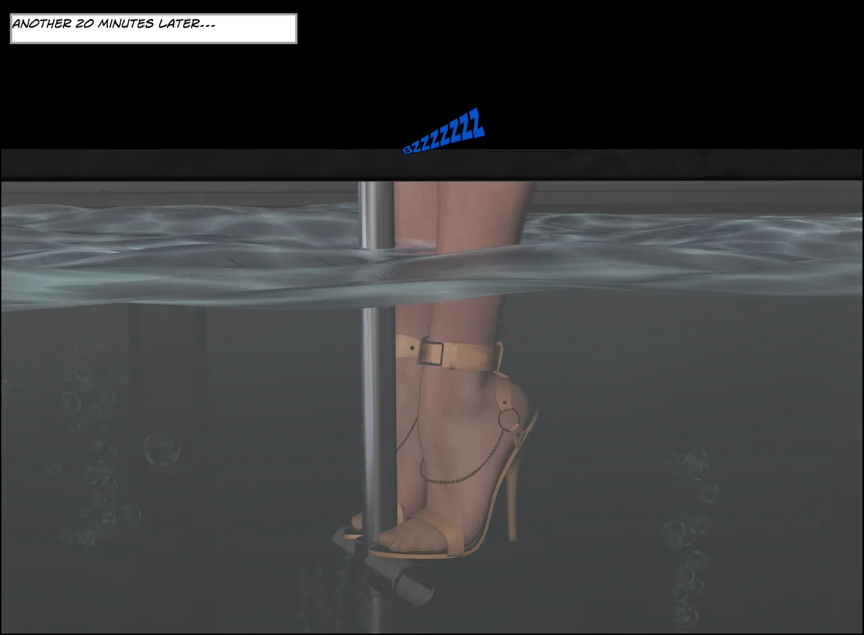Click the bubble cluster at lower right
Screen dimensions: 864x635
(x=685, y=533)
